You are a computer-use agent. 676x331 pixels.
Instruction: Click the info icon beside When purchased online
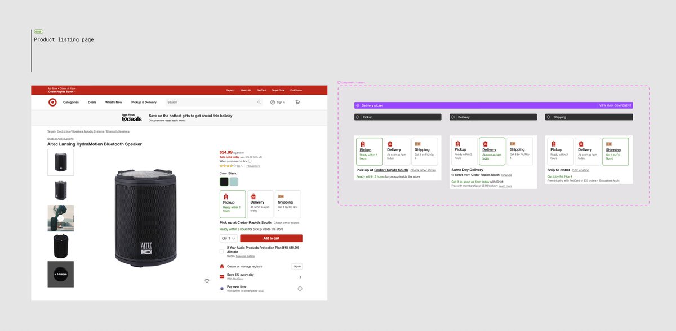coord(250,161)
